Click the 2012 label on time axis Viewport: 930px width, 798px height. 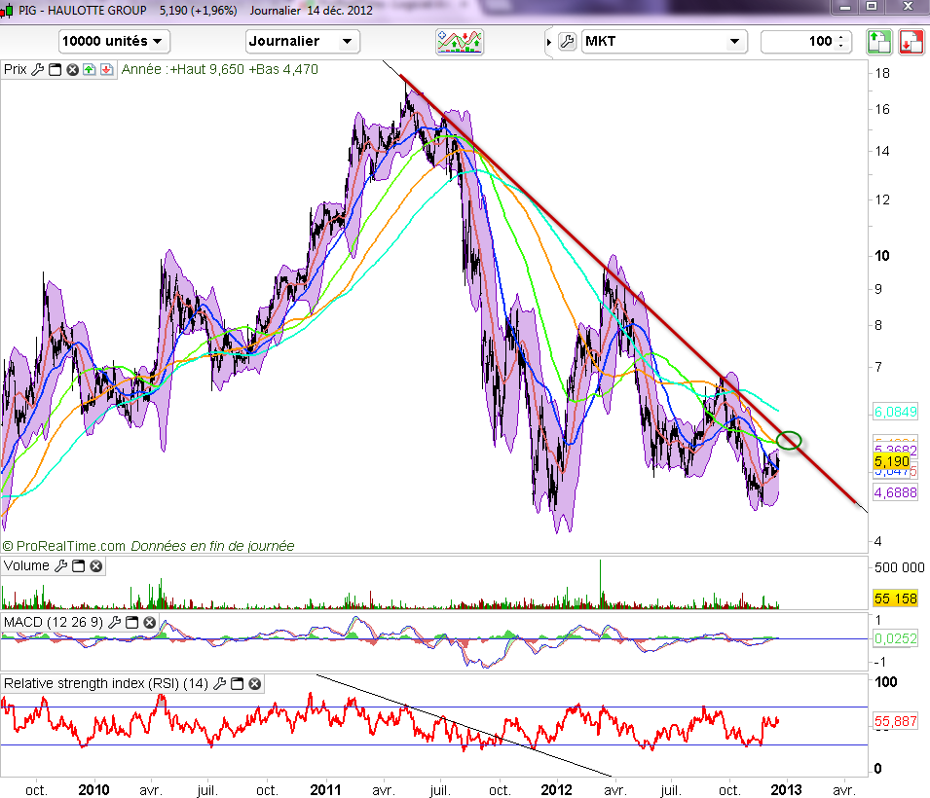pos(556,789)
